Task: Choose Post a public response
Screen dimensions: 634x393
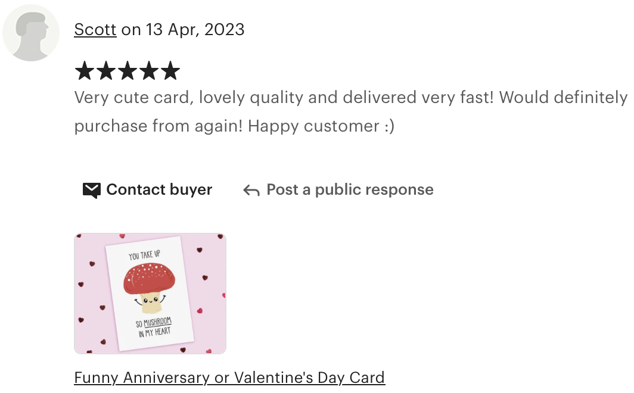Action: [350, 189]
